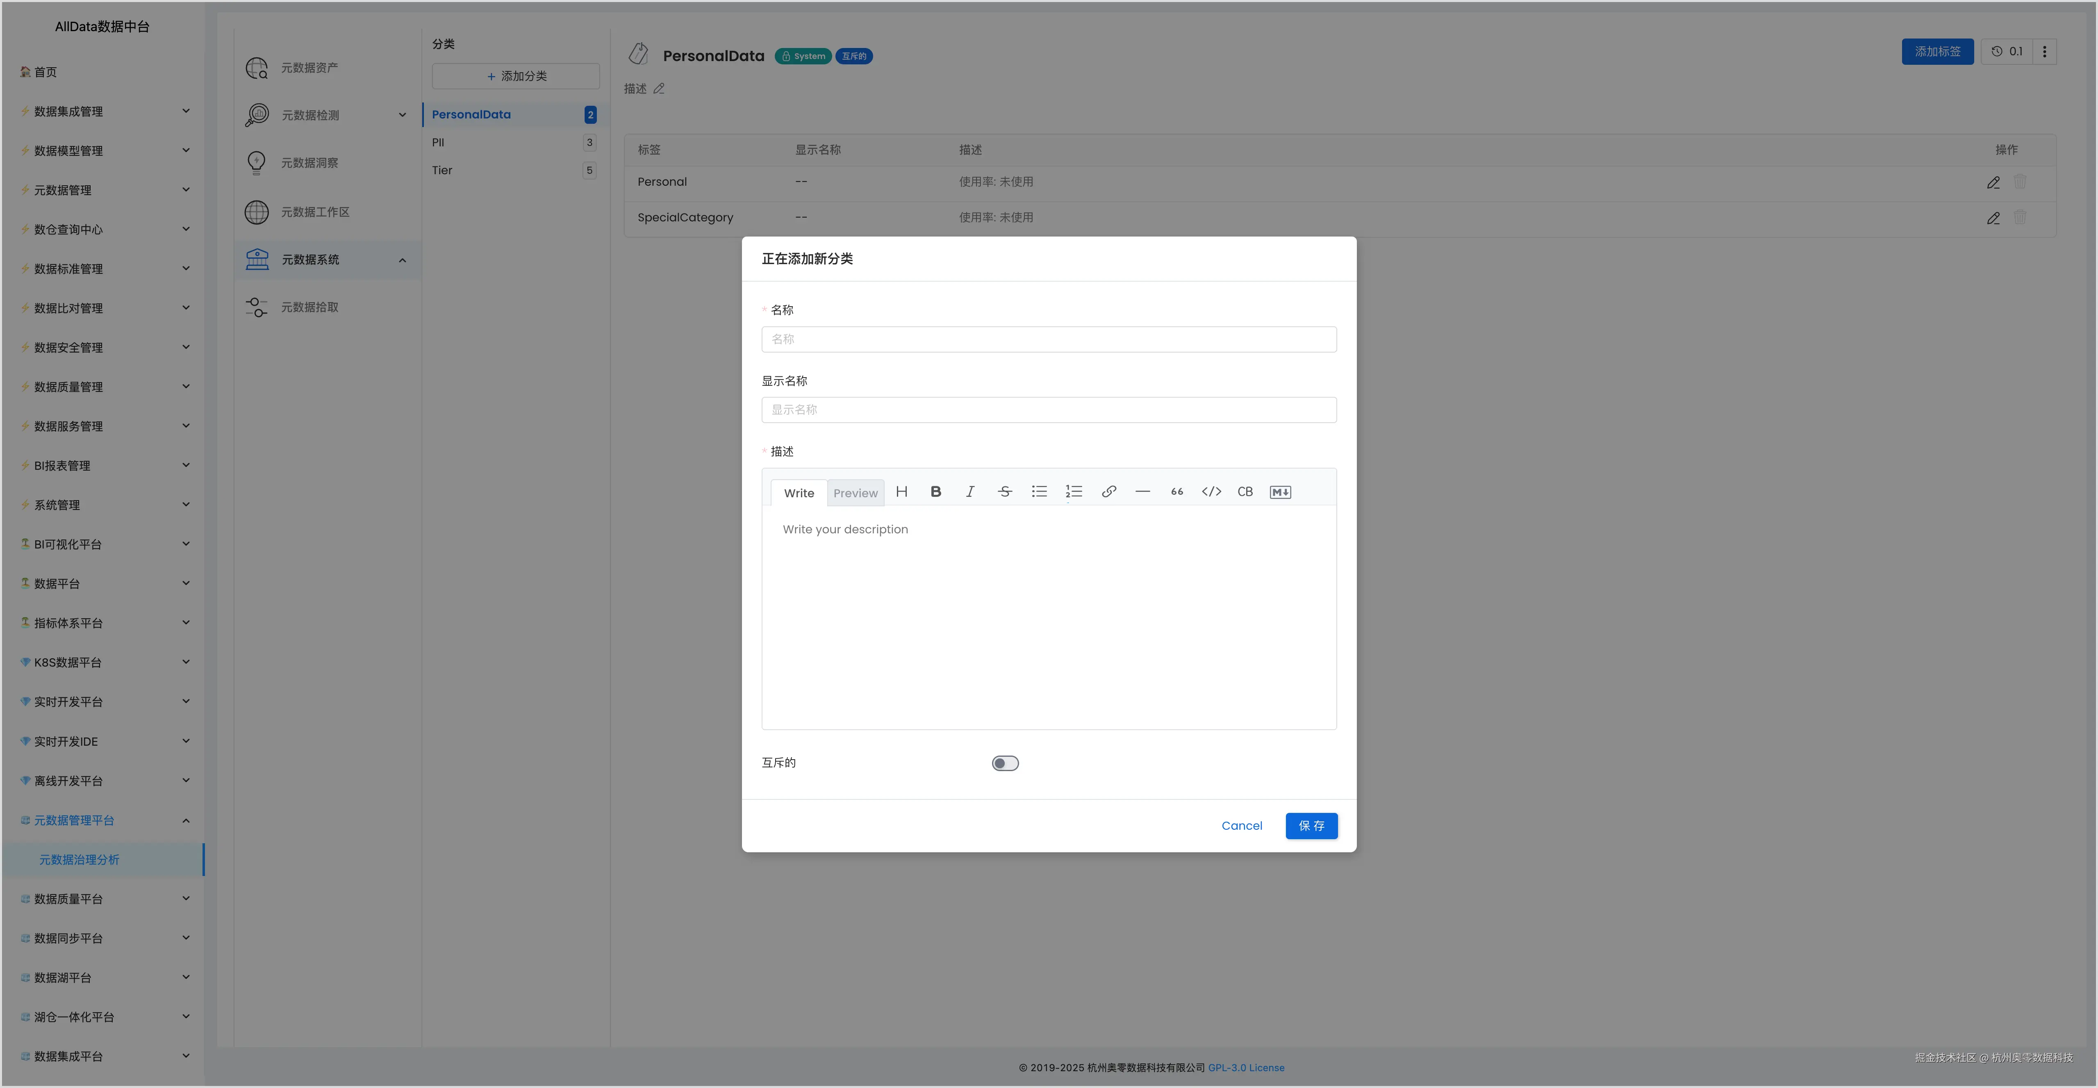Insert inline code formatting
The width and height of the screenshot is (2098, 1088).
click(x=1211, y=492)
